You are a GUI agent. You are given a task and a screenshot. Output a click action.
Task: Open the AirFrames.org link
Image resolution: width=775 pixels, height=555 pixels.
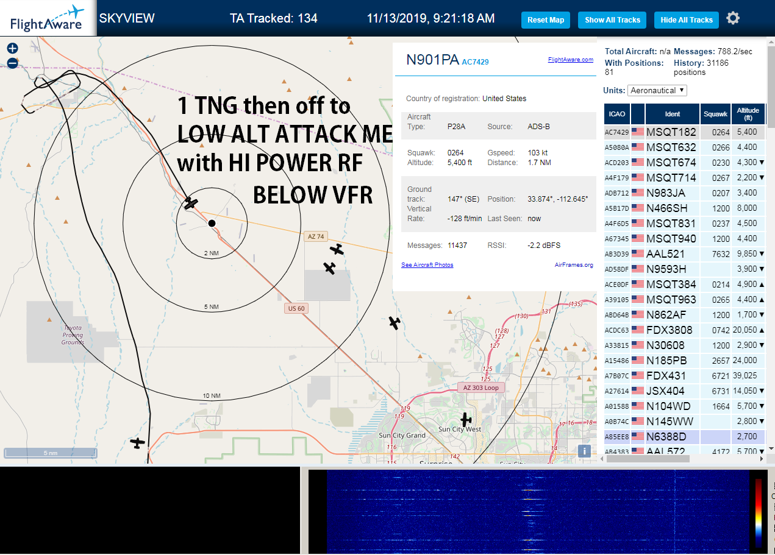(574, 265)
